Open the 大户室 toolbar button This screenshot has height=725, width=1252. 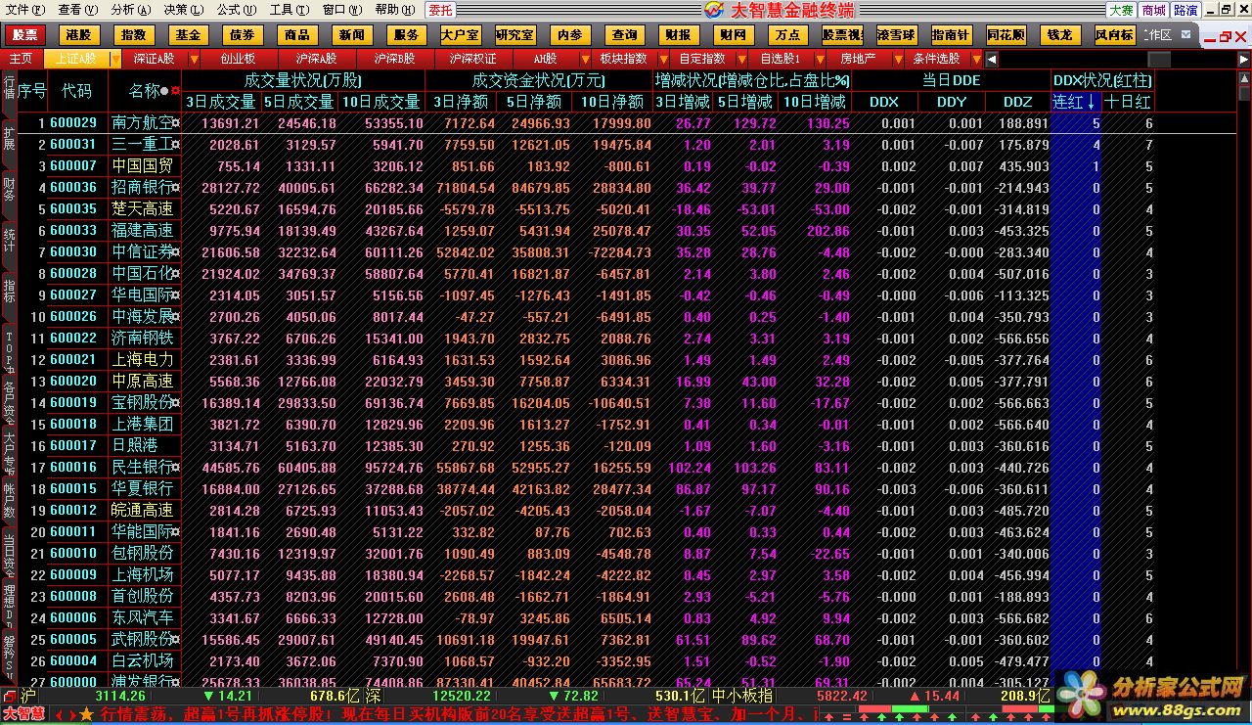(461, 35)
